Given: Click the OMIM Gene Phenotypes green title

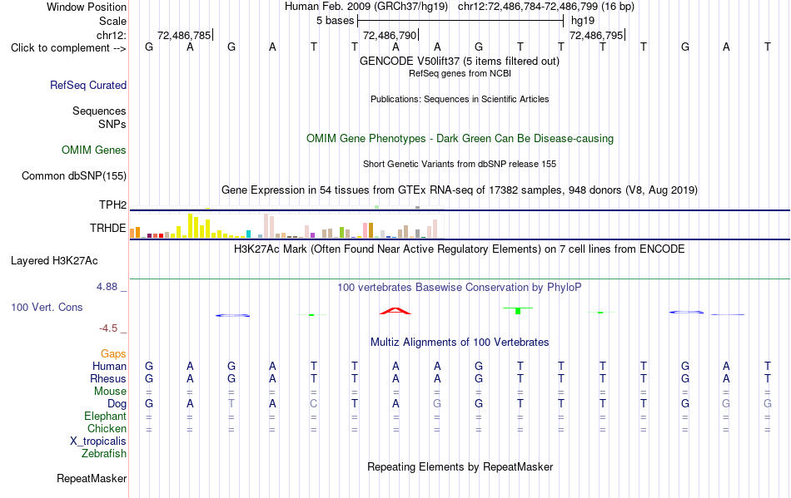Looking at the screenshot, I should [460, 139].
